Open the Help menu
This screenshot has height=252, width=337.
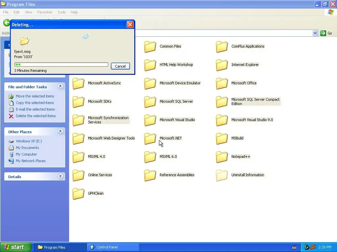[74, 12]
